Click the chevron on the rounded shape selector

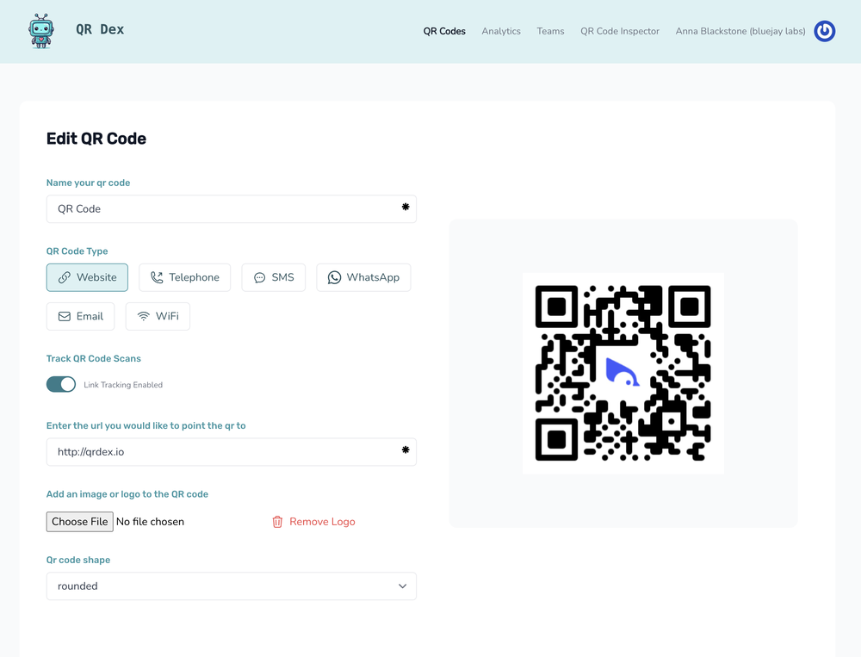pos(401,586)
